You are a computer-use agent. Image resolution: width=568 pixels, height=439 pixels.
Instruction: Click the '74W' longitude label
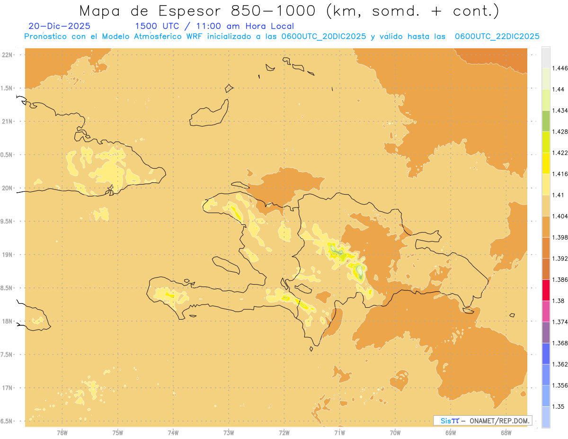tap(173, 433)
